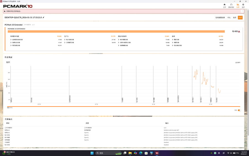Click the taskbar 搜索 search box

tap(108, 153)
